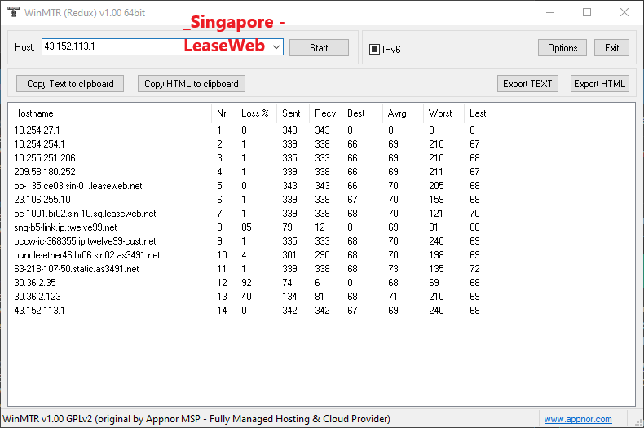This screenshot has width=644, height=428.
Task: Click the Export HTML button
Action: coord(599,84)
